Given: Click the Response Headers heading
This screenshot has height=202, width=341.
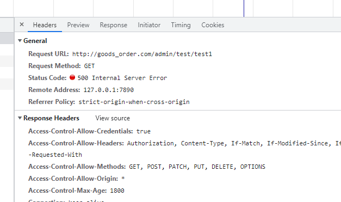Looking at the screenshot, I should click(x=51, y=118).
